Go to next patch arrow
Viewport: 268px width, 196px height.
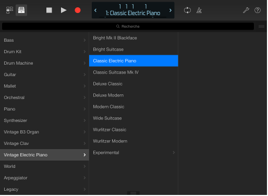170,10
